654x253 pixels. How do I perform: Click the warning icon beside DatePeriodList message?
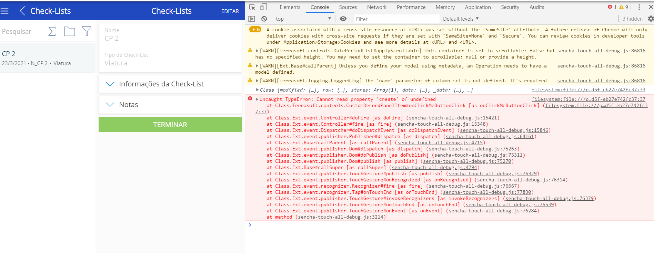[250, 50]
